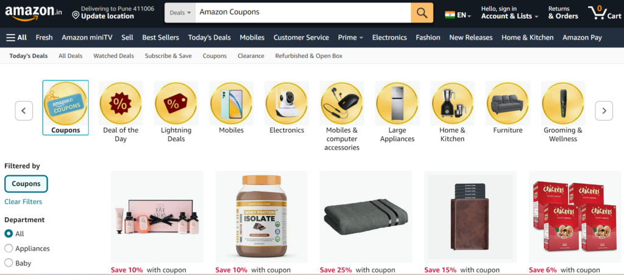Select the Baby department radio button
624x275 pixels.
(x=9, y=263)
